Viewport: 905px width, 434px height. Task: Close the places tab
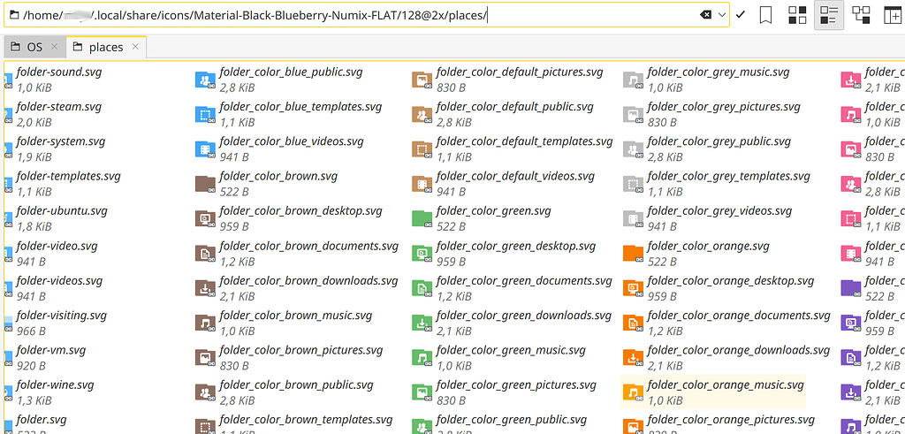point(135,47)
